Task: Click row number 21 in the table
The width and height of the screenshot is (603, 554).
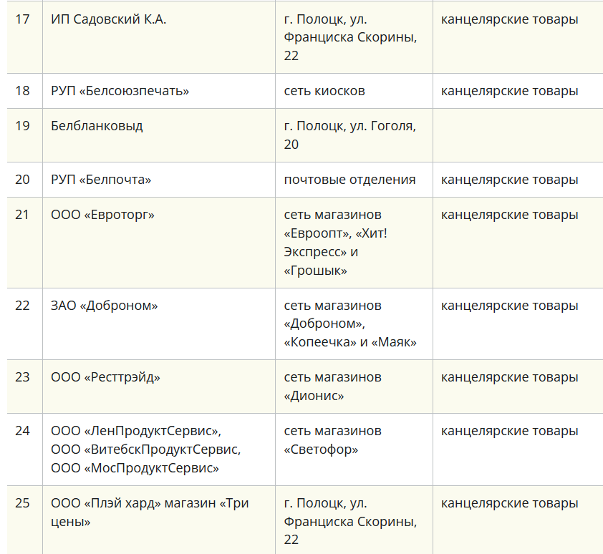Action: [x=22, y=215]
